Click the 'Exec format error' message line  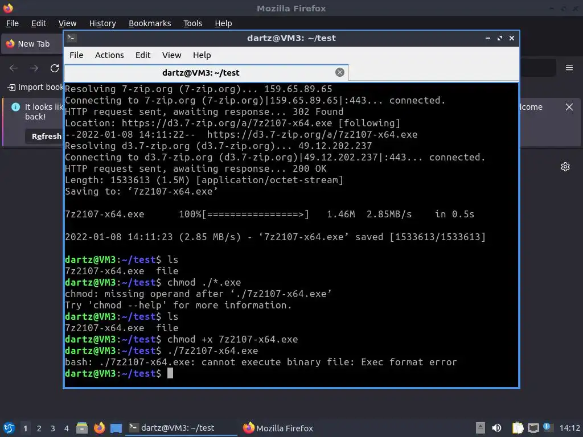click(x=261, y=362)
